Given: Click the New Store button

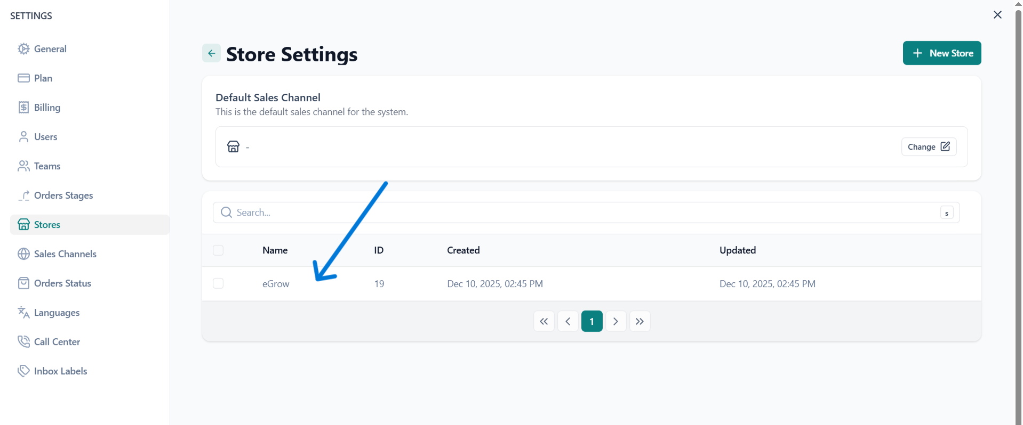Looking at the screenshot, I should [941, 53].
